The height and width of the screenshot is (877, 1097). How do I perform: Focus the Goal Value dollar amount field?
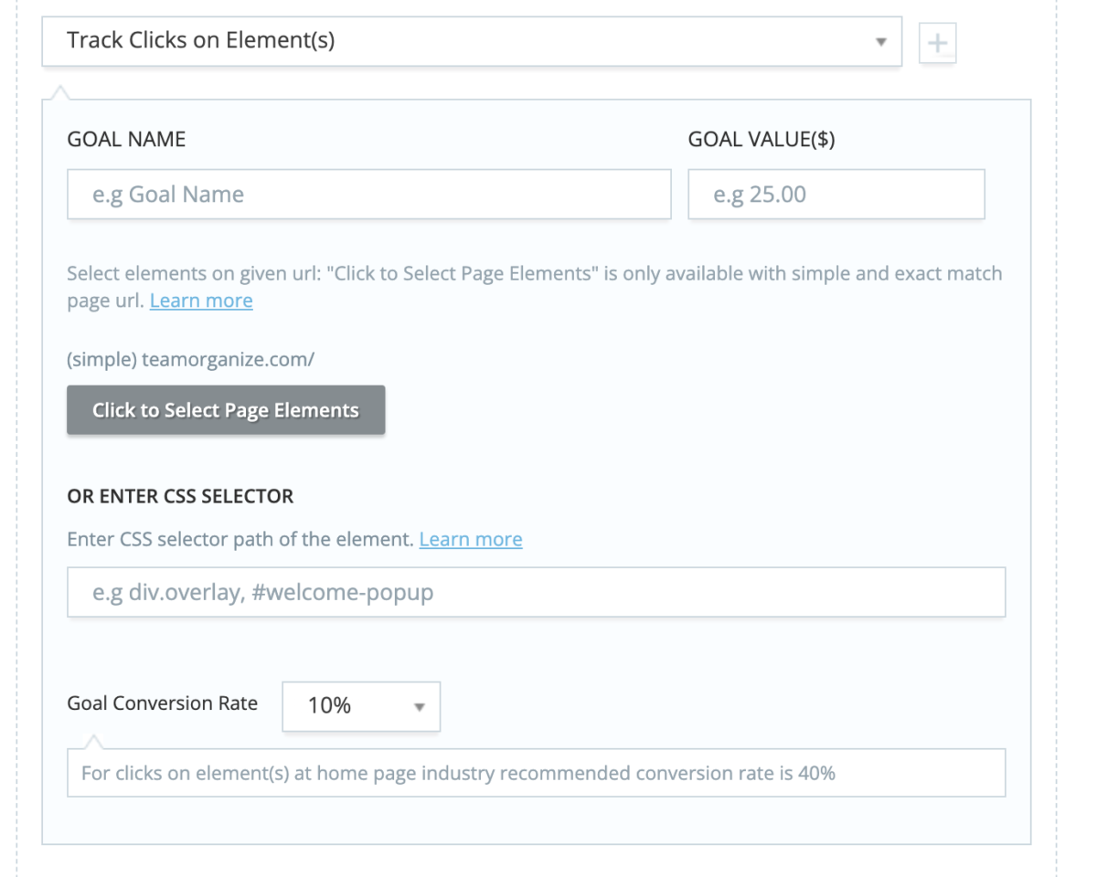835,194
